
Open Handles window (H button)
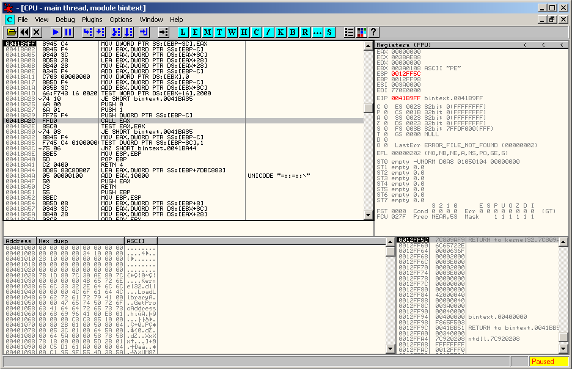click(x=244, y=32)
